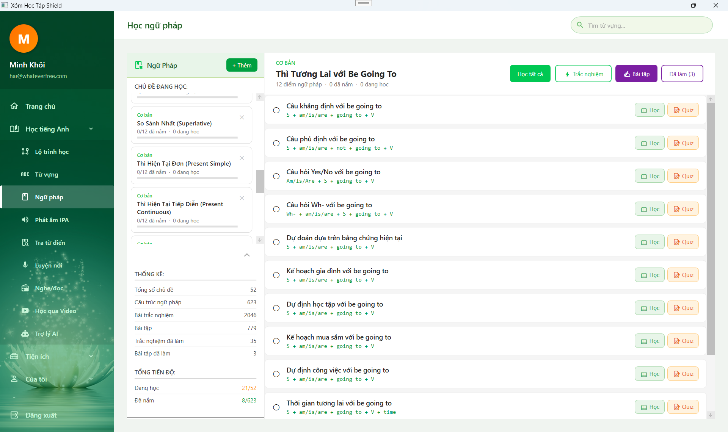
Task: Click the ABC icon beside Từ vựng
Action: pos(25,174)
